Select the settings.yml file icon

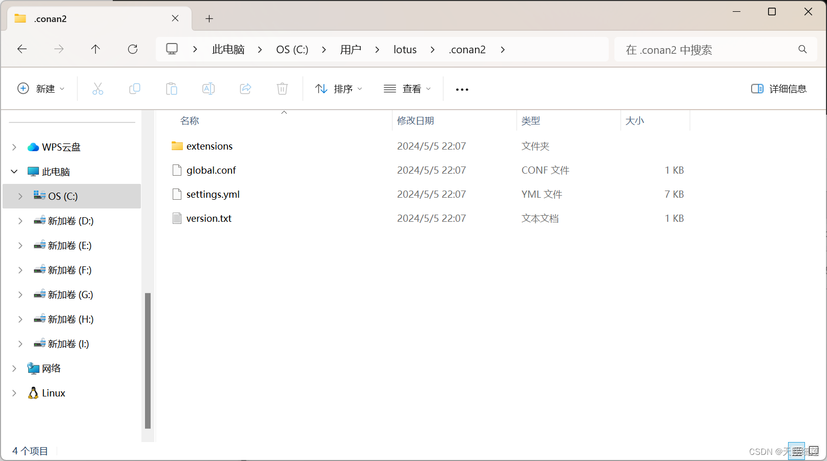tap(177, 194)
